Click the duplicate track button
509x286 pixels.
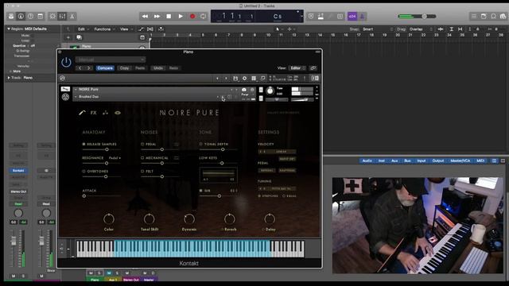79,37
